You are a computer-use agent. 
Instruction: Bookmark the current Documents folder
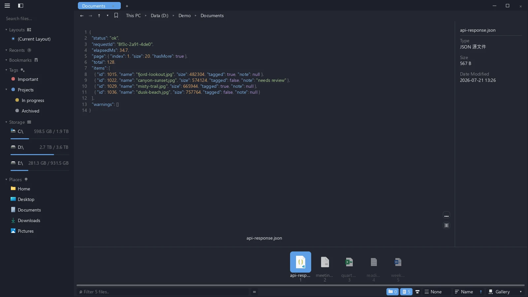[116, 16]
